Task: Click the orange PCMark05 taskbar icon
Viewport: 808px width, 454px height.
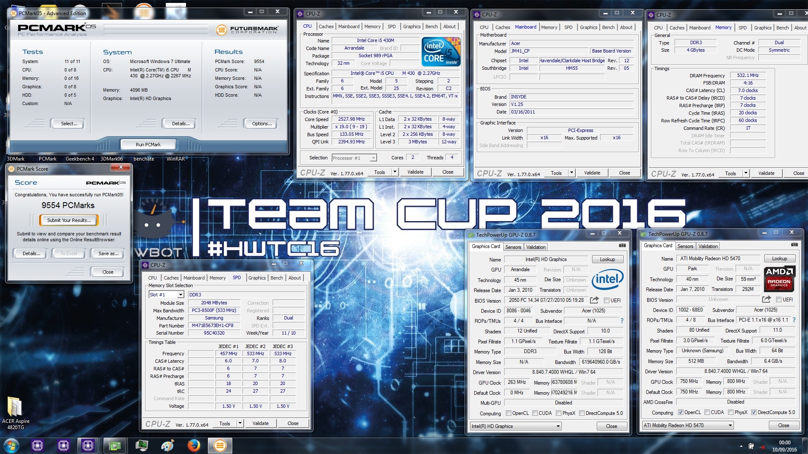Action: (220, 445)
